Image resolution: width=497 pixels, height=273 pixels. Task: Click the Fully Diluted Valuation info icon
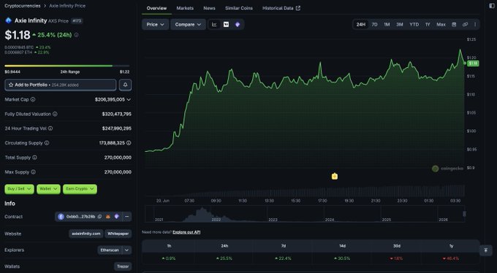click(x=55, y=114)
